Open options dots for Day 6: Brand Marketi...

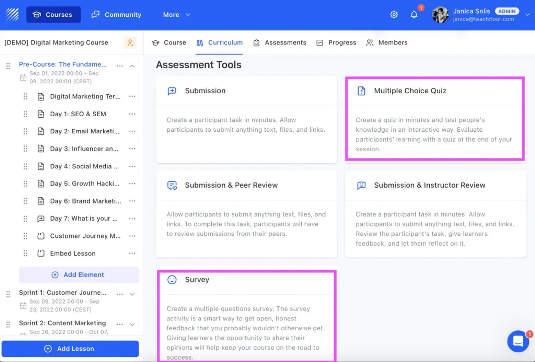[x=132, y=201]
